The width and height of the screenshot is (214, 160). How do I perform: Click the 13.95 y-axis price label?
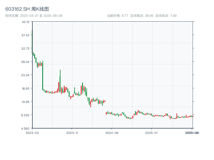(26, 102)
